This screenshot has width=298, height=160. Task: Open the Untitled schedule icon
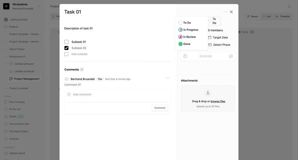pyautogui.click(x=11, y=71)
